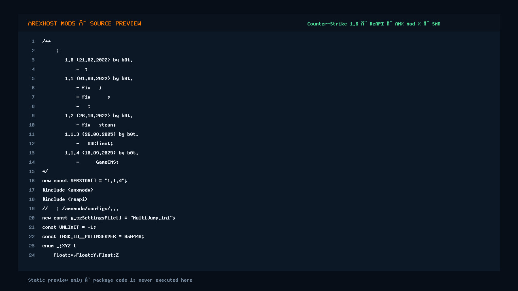
Task: Click the closing "*/" comment marker
Action: click(45, 171)
